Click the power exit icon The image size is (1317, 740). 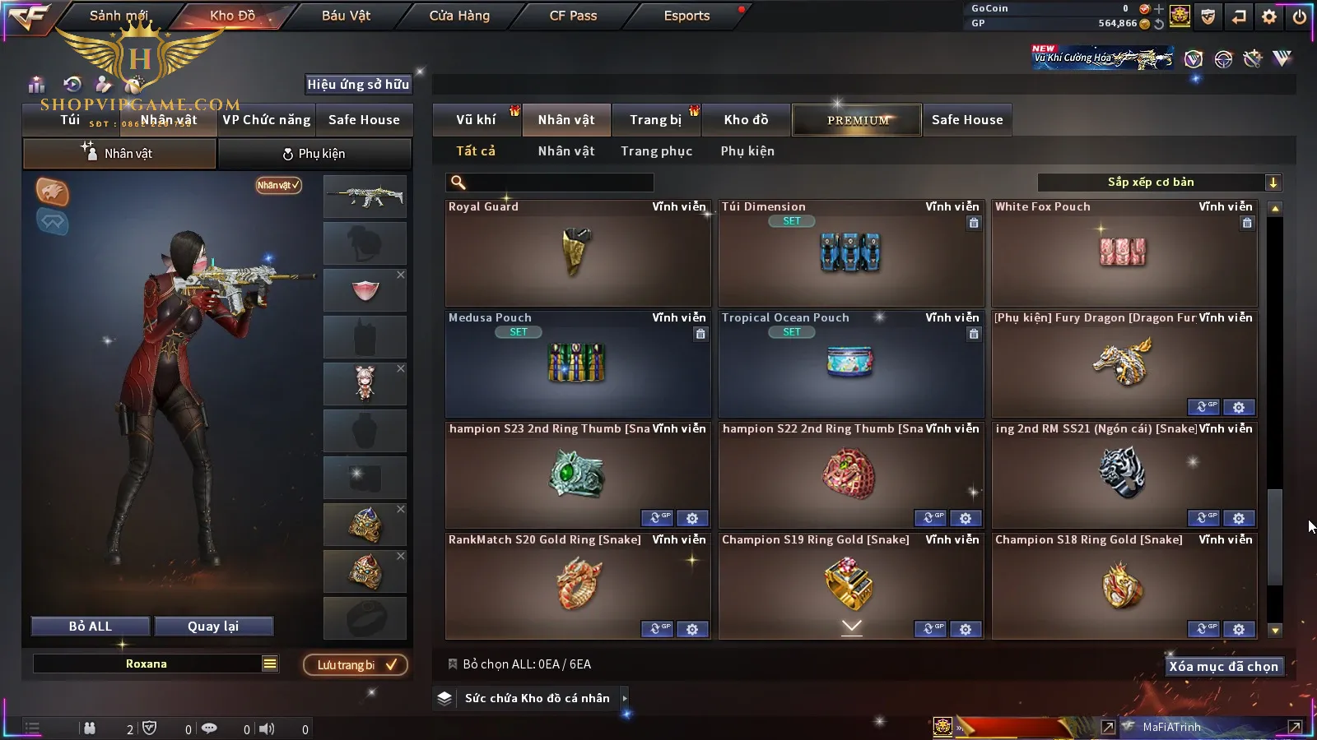1300,16
